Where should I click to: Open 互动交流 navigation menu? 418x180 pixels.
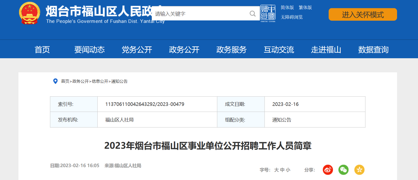[279, 49]
